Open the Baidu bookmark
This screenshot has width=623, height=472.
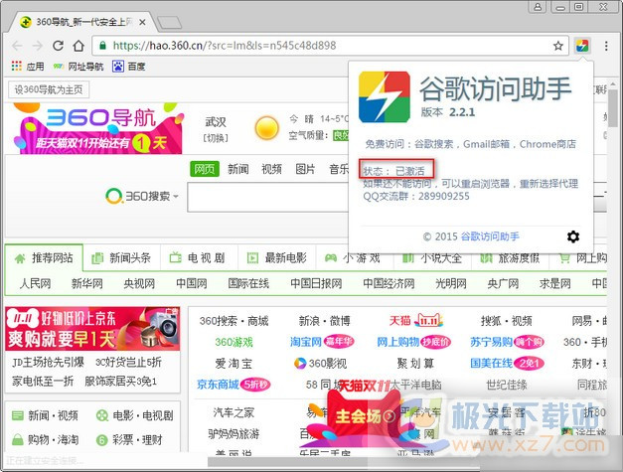click(128, 67)
